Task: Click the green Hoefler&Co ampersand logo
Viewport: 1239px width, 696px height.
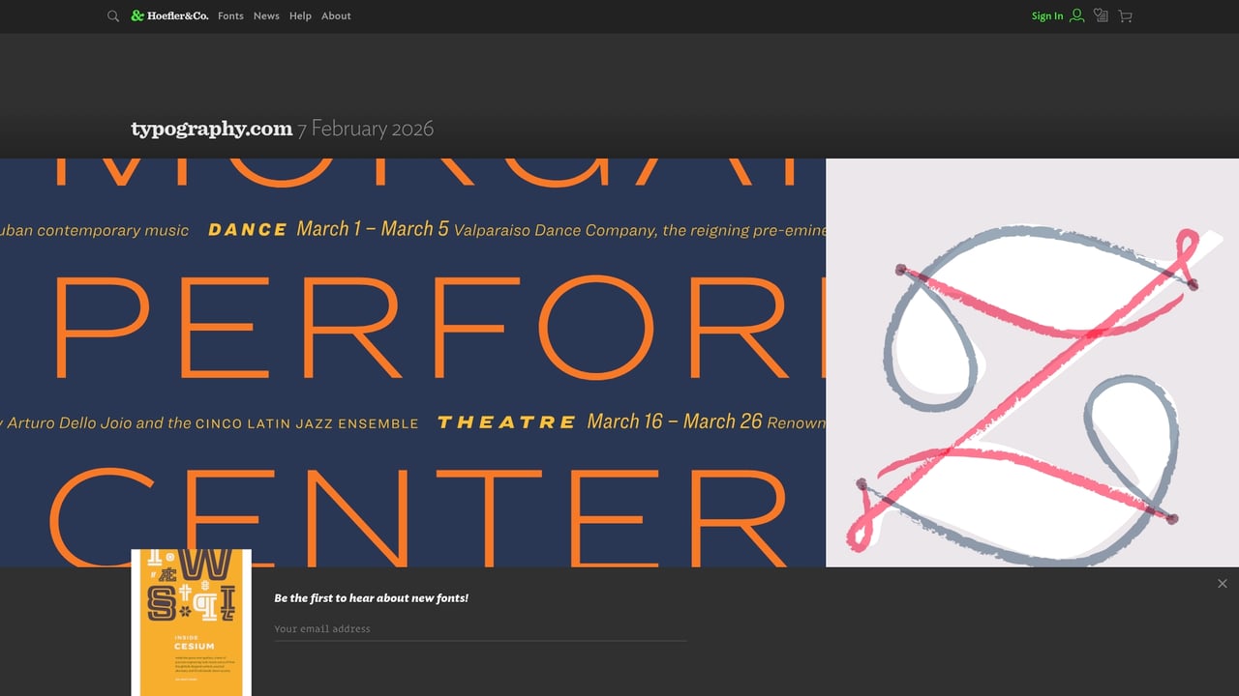Action: 139,15
